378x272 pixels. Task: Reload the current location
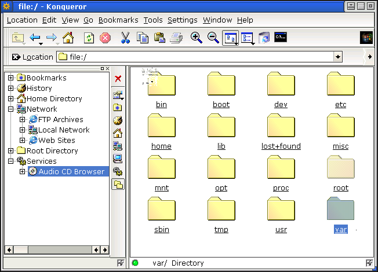[89, 38]
